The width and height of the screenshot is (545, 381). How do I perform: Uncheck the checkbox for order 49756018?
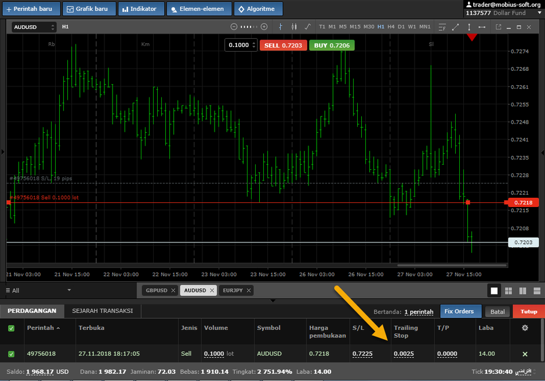11,354
